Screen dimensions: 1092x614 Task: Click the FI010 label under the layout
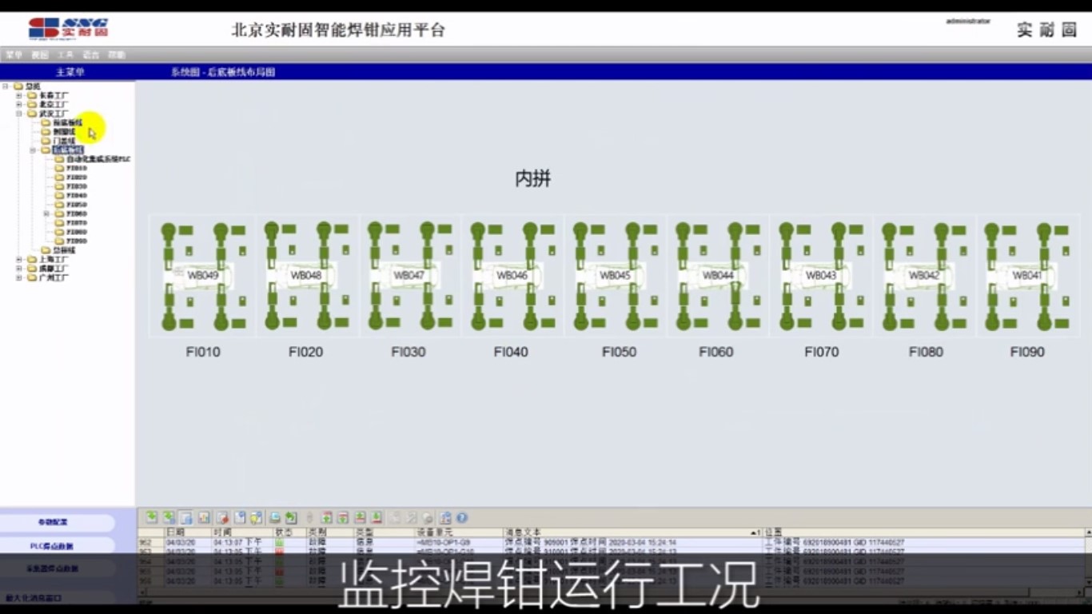click(203, 352)
